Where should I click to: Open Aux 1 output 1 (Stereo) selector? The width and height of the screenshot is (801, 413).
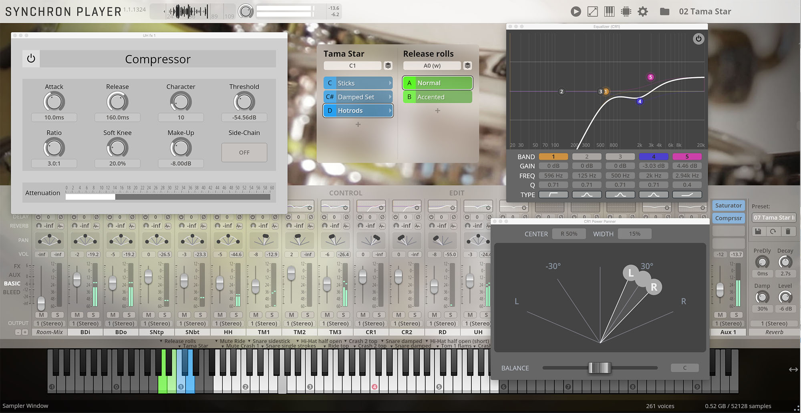[729, 323]
